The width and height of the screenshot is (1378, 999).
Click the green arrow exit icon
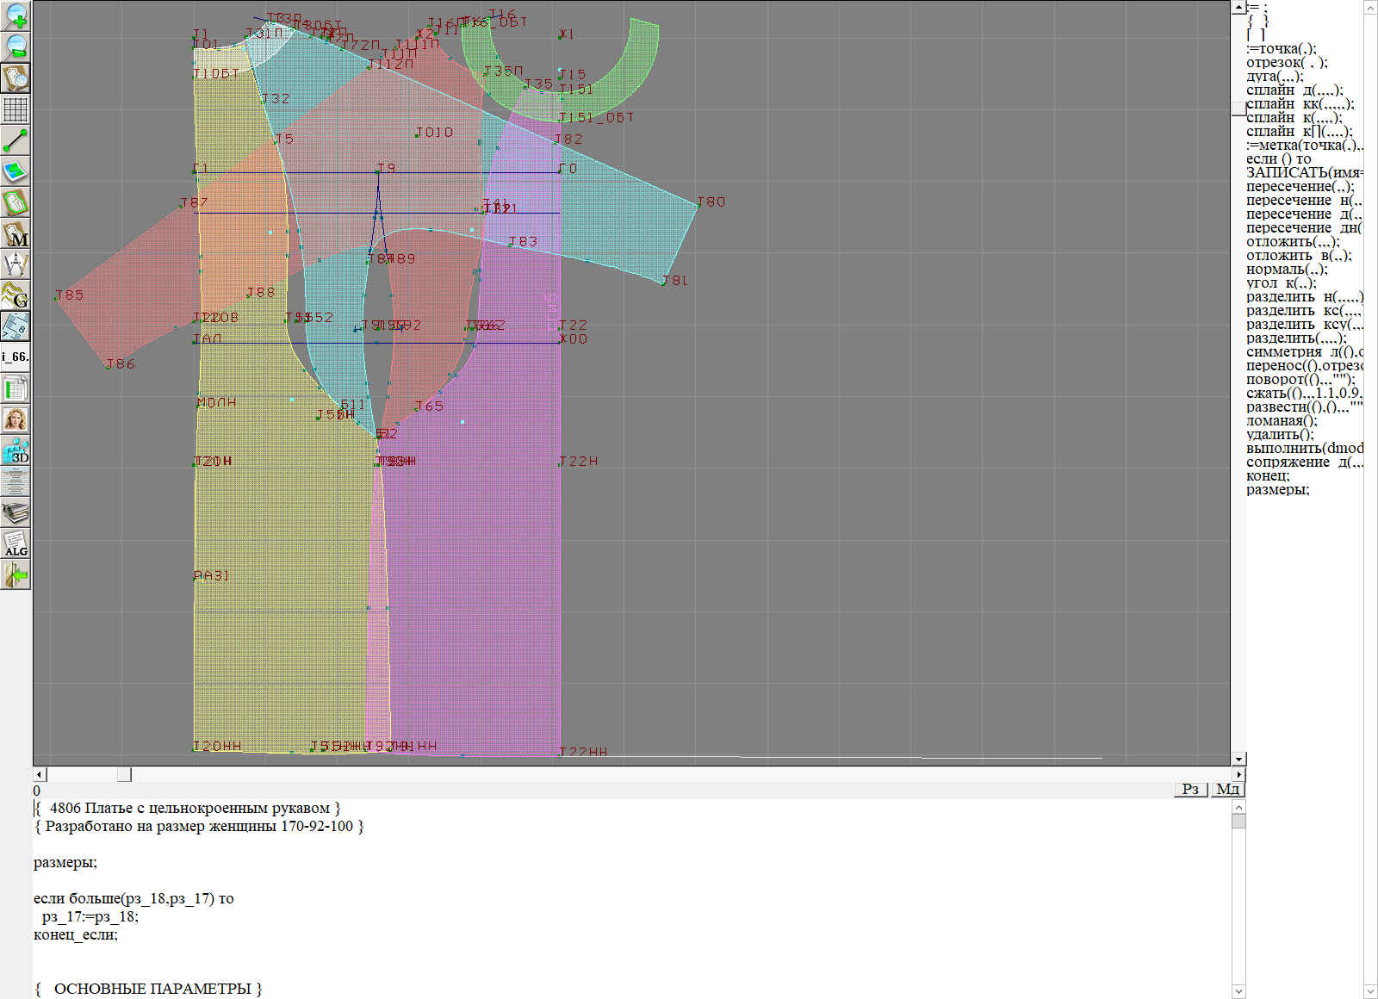click(x=16, y=575)
